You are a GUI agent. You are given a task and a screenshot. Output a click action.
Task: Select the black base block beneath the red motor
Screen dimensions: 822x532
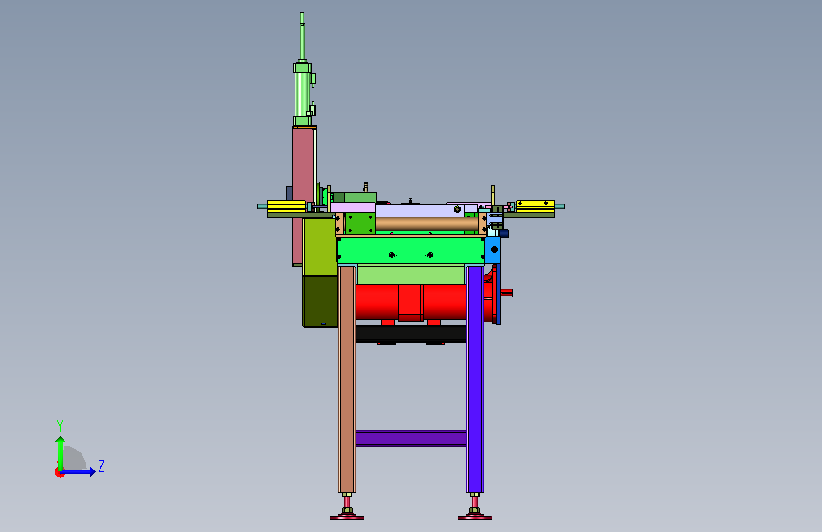411,333
